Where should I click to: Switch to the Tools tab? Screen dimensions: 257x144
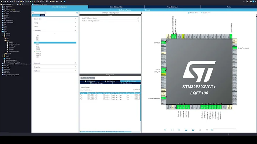229,7
